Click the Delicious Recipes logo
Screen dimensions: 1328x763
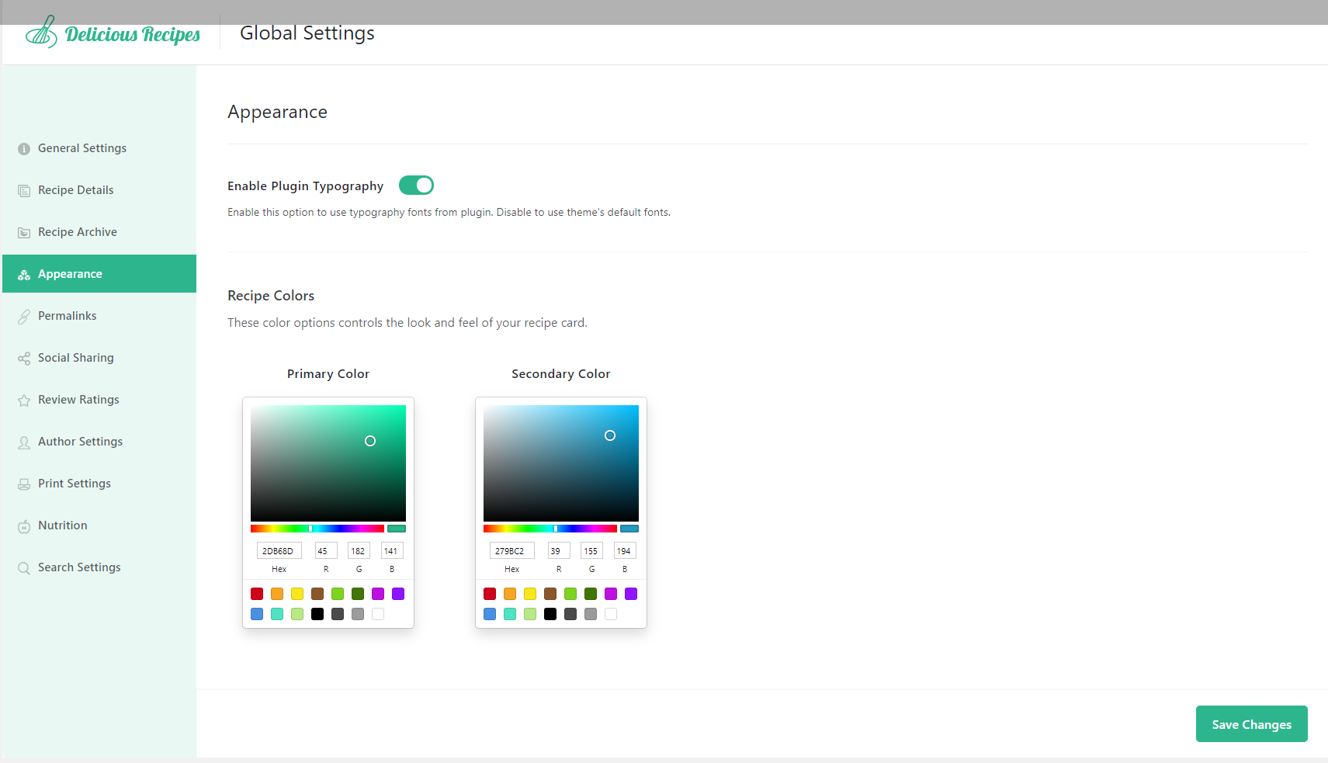(113, 33)
